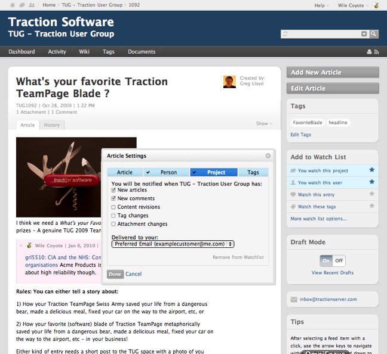Click star next to 'You watch this project'
The height and width of the screenshot is (354, 387).
371,170
